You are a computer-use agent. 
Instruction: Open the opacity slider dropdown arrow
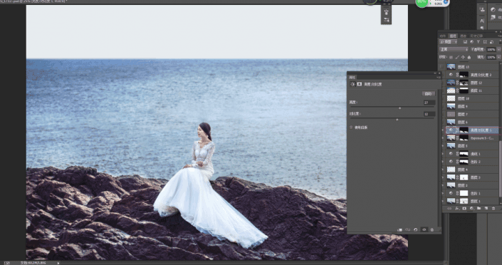coord(499,49)
